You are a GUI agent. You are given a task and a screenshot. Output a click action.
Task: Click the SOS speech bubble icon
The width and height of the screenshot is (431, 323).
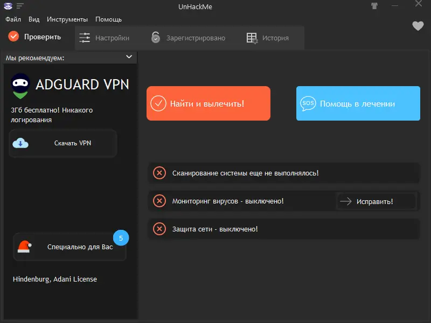(308, 103)
